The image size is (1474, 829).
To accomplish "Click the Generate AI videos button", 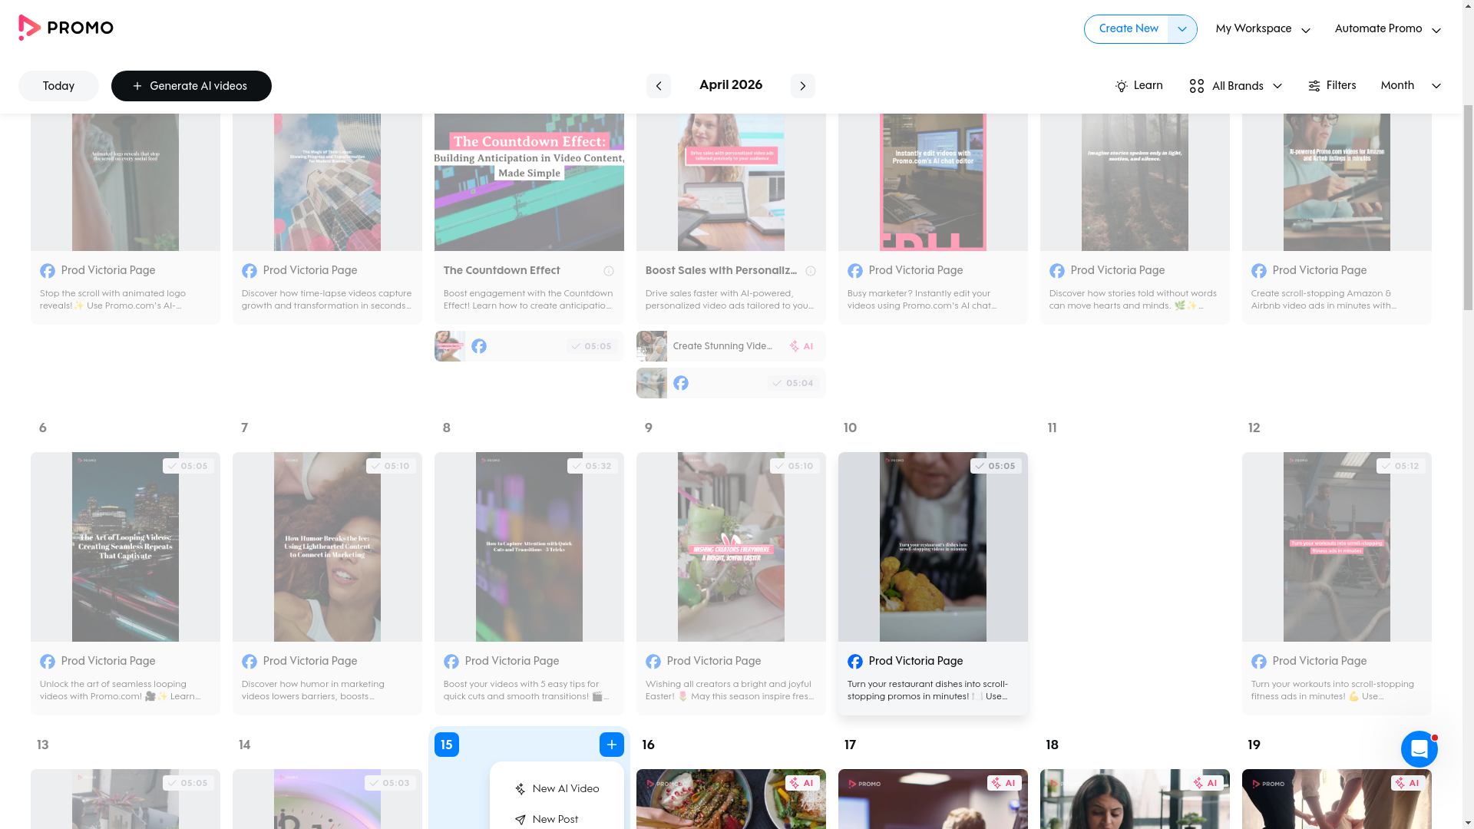I will 191,86.
